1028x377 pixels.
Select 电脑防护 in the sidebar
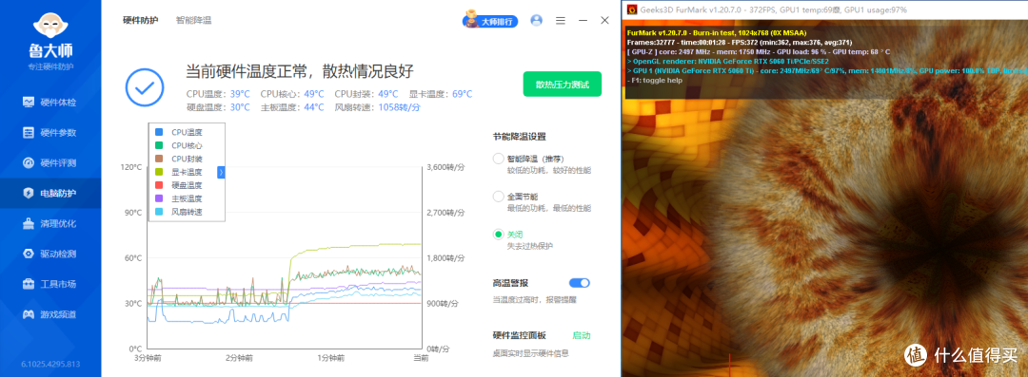(x=50, y=193)
